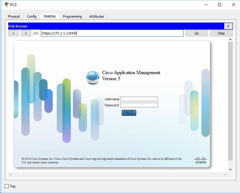The width and height of the screenshot is (240, 193).
Task: Minimize the PC0 window
Action: [206, 5]
